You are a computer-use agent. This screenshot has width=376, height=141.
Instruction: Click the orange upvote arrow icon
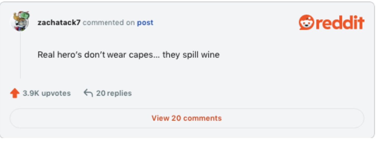[15, 93]
